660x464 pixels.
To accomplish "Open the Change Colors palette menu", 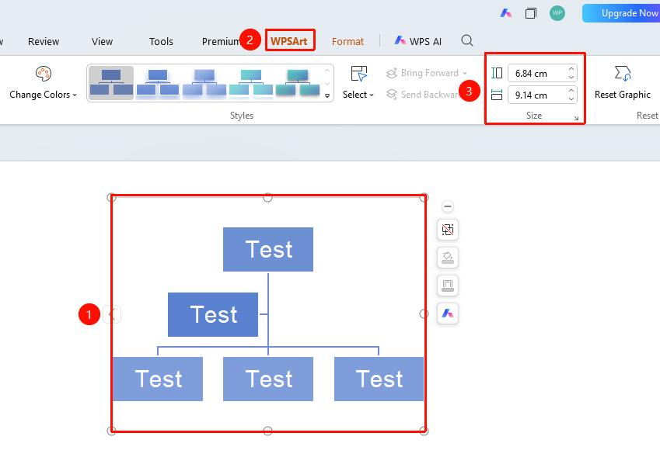I will (x=43, y=83).
